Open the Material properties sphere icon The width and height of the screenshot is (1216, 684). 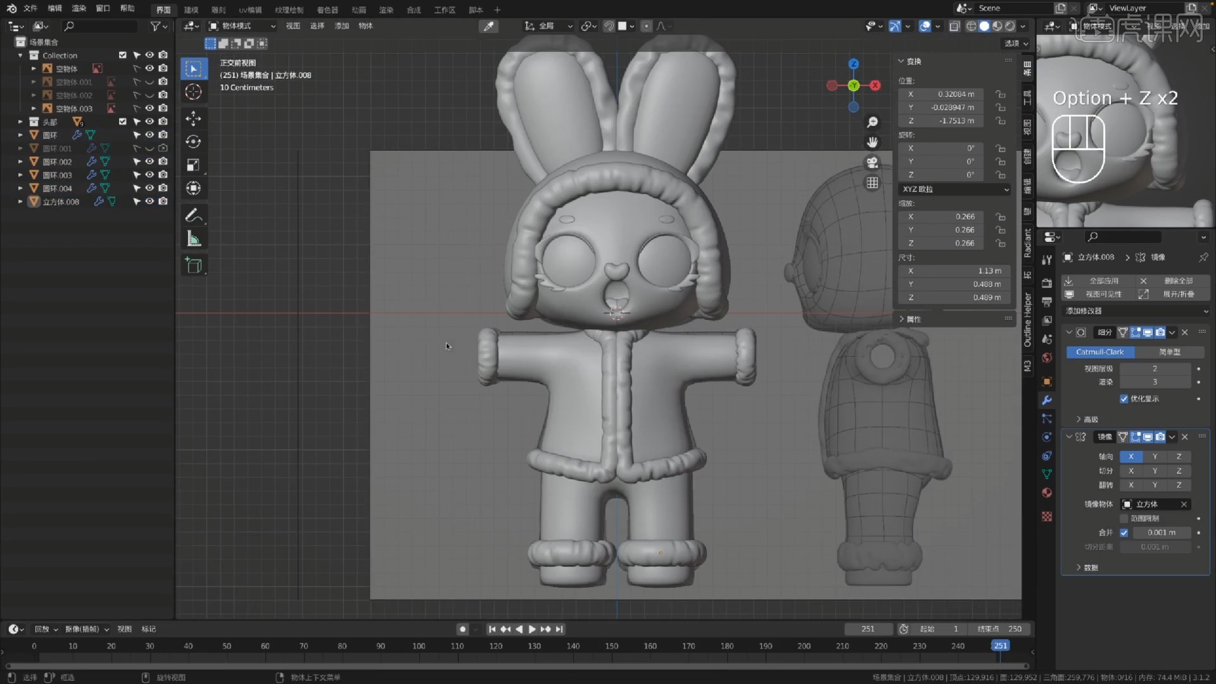[x=1047, y=493]
